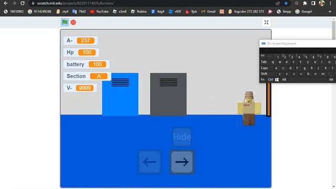Open the Chrome three-dot menu

(330, 3)
